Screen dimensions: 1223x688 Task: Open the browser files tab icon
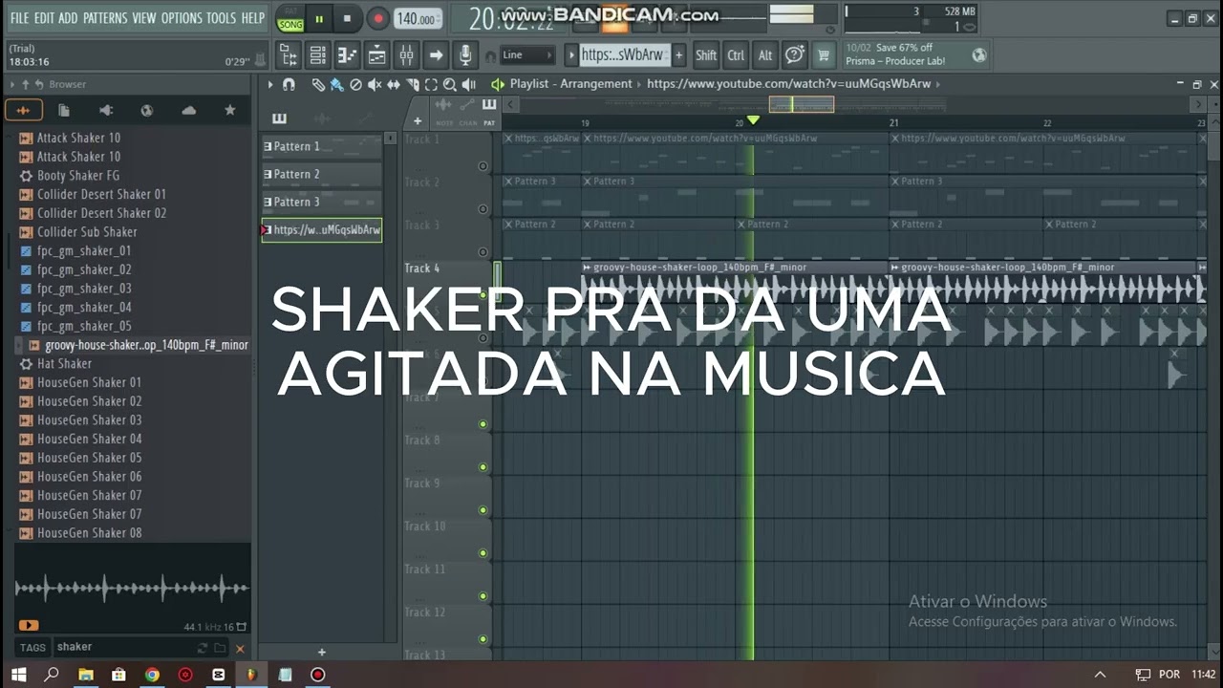[64, 111]
